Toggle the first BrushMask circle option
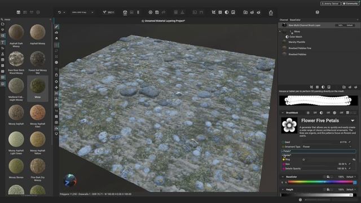 tap(308, 113)
